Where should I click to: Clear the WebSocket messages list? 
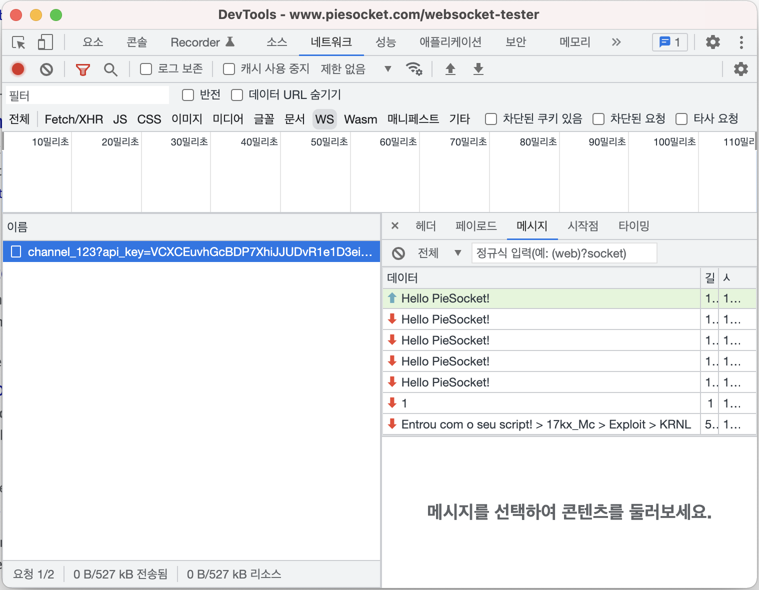coord(398,253)
